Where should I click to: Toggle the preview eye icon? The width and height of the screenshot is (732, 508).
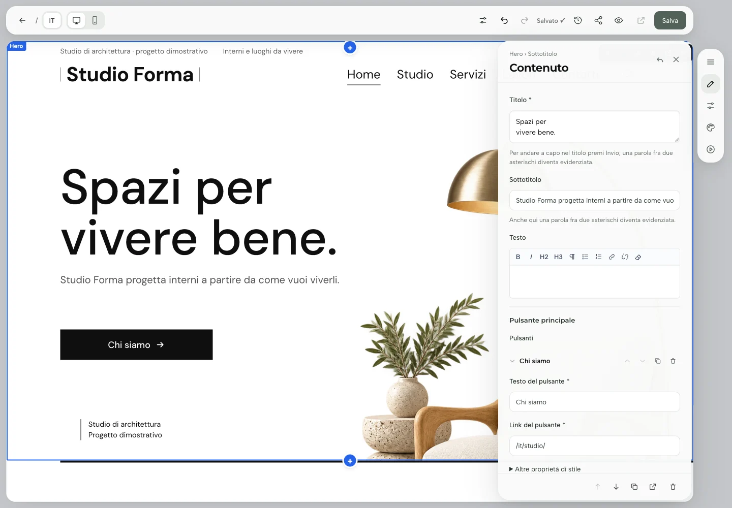pyautogui.click(x=619, y=20)
